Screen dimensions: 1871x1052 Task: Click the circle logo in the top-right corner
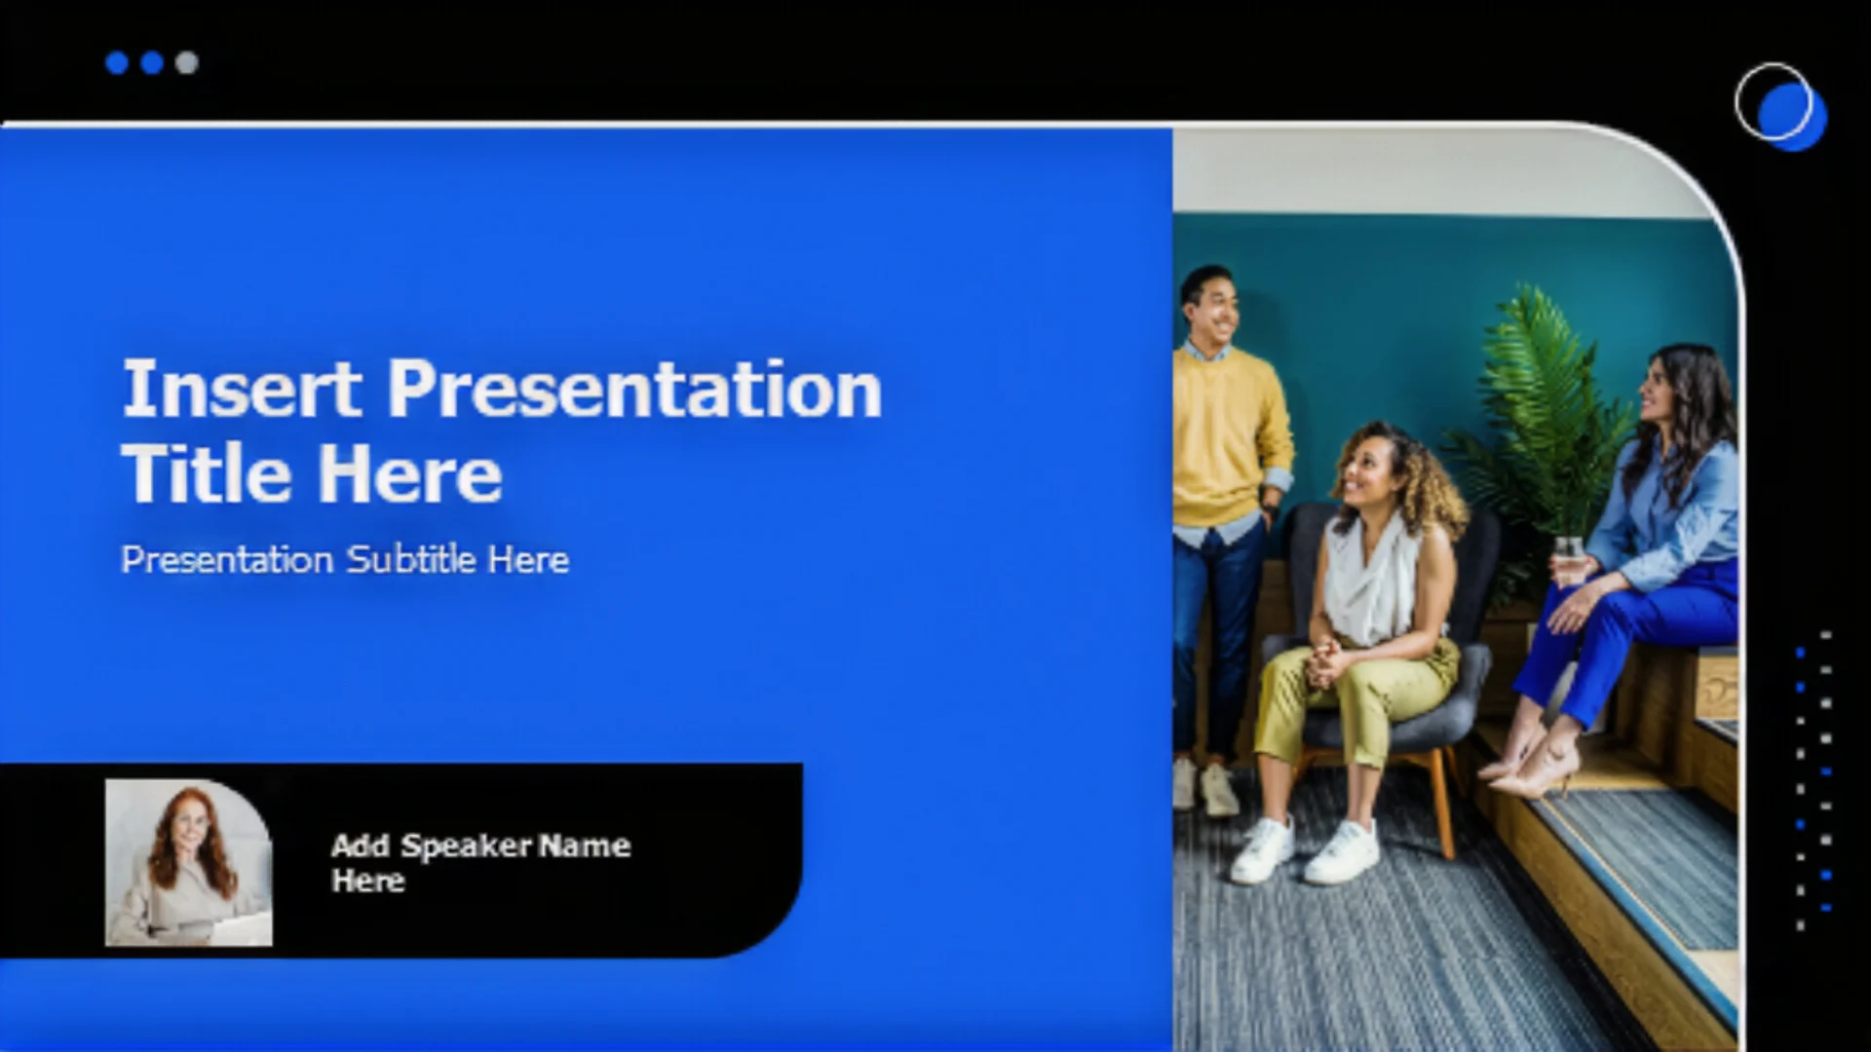(x=1780, y=106)
